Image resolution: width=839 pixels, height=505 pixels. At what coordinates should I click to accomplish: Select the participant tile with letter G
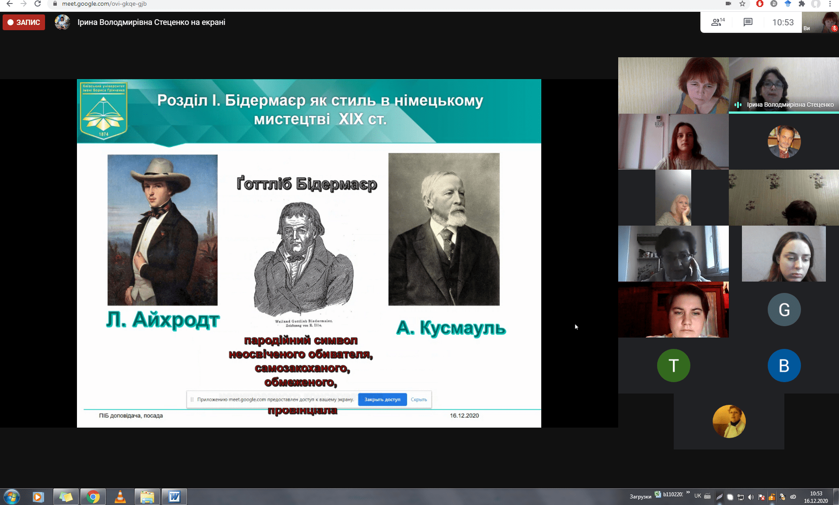click(x=784, y=310)
